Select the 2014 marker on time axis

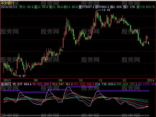point(151,80)
